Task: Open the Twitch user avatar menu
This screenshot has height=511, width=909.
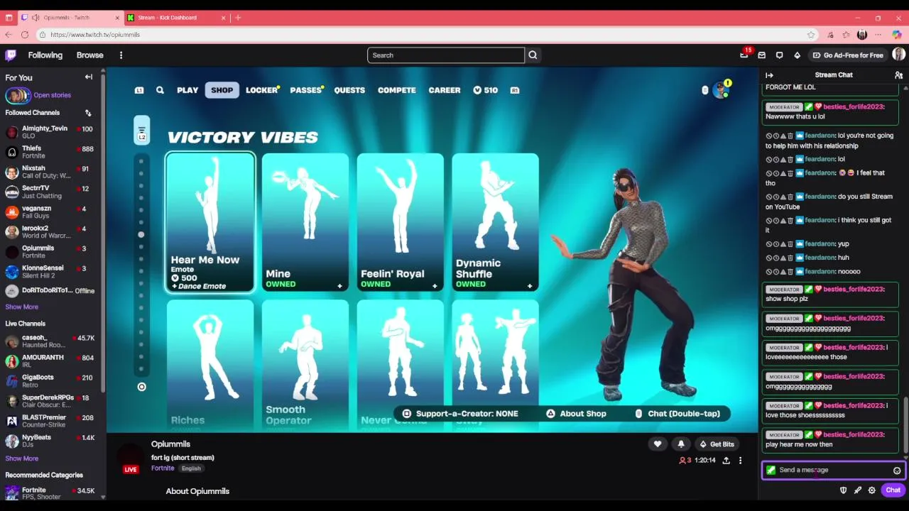Action: pyautogui.click(x=898, y=55)
